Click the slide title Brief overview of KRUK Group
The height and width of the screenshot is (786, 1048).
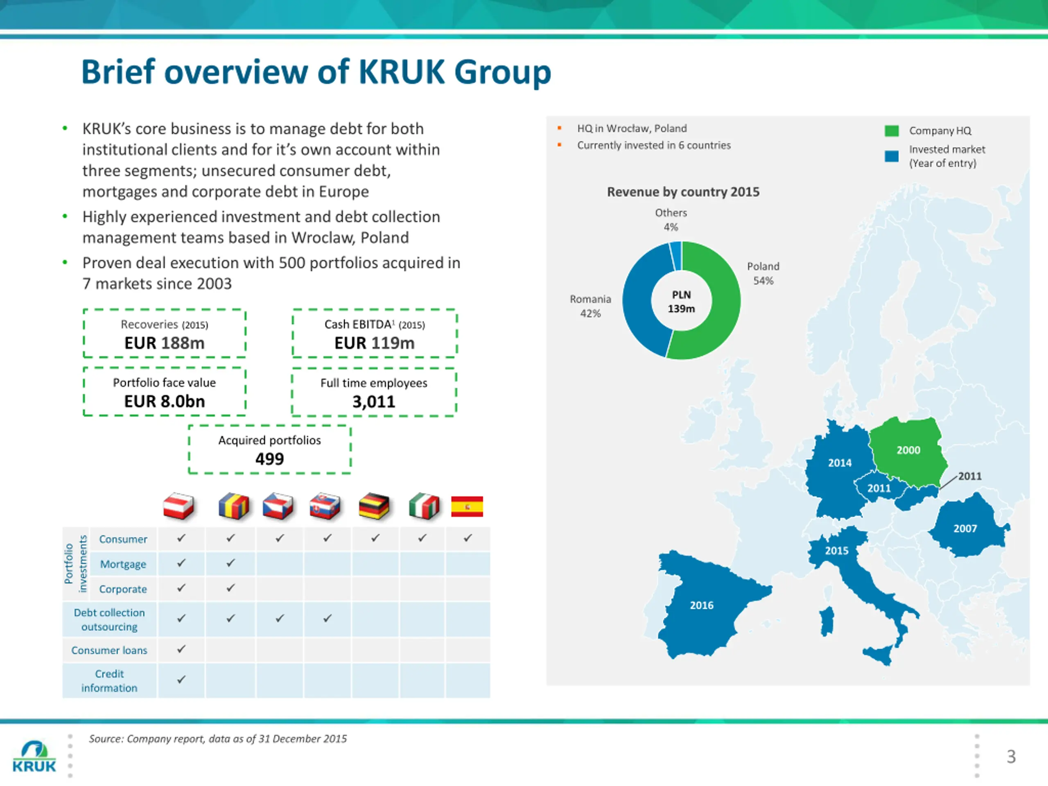[316, 72]
